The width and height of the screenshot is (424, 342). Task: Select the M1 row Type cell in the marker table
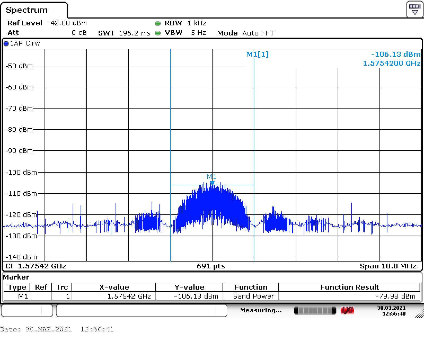point(17,296)
